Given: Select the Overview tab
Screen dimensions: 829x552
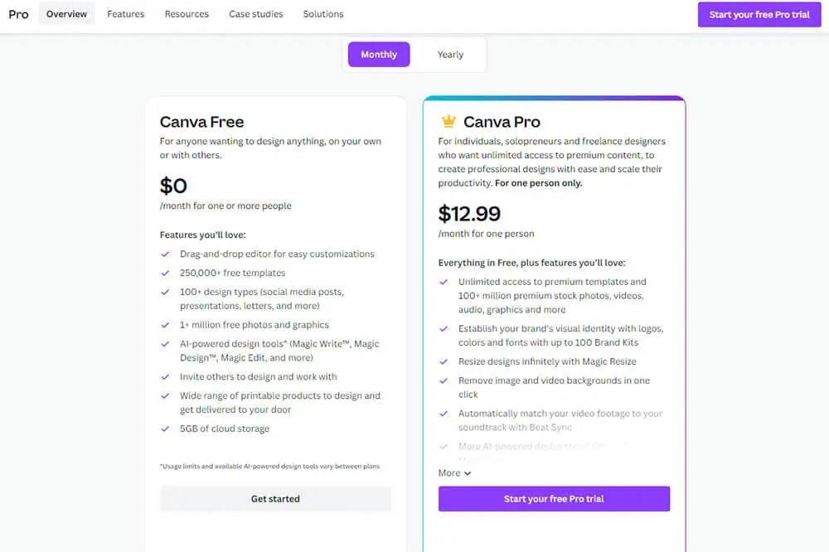Looking at the screenshot, I should [66, 13].
